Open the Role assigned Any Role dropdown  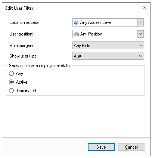[x=108, y=46]
